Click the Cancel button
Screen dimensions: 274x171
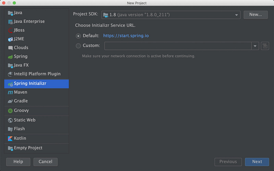pyautogui.click(x=45, y=162)
